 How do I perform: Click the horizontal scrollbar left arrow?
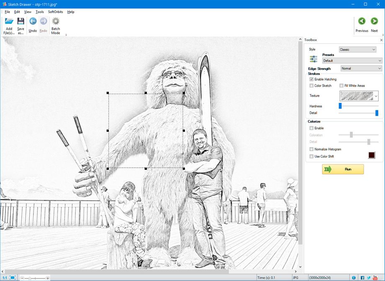[x=3, y=271]
